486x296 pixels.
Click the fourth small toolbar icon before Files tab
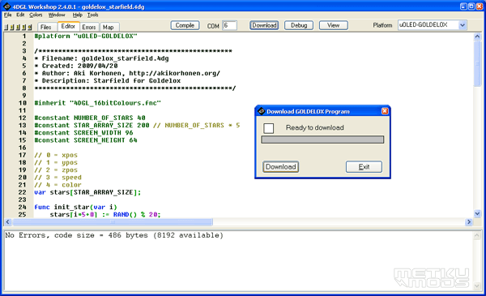pyautogui.click(x=23, y=28)
